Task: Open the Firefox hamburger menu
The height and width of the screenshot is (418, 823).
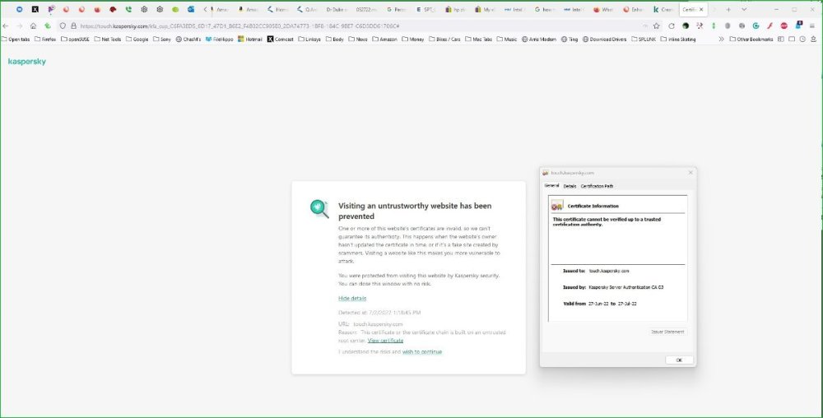Action: [812, 26]
